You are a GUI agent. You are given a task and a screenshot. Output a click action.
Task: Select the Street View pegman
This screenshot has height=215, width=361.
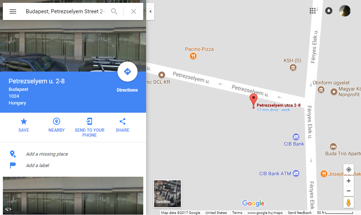click(348, 202)
